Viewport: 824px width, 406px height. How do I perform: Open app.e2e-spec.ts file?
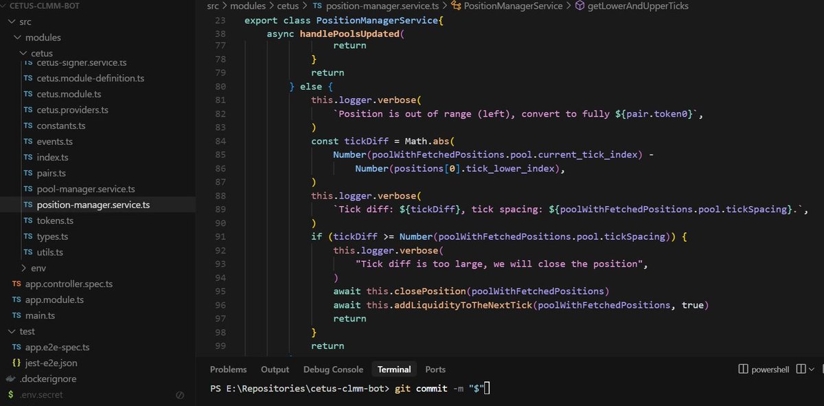click(x=57, y=347)
